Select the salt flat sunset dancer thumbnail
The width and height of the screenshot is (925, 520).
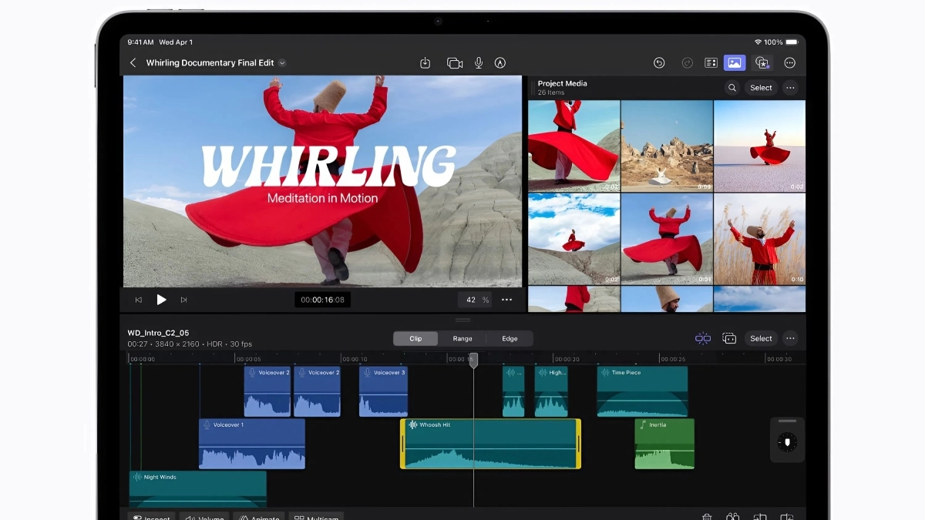coord(760,146)
